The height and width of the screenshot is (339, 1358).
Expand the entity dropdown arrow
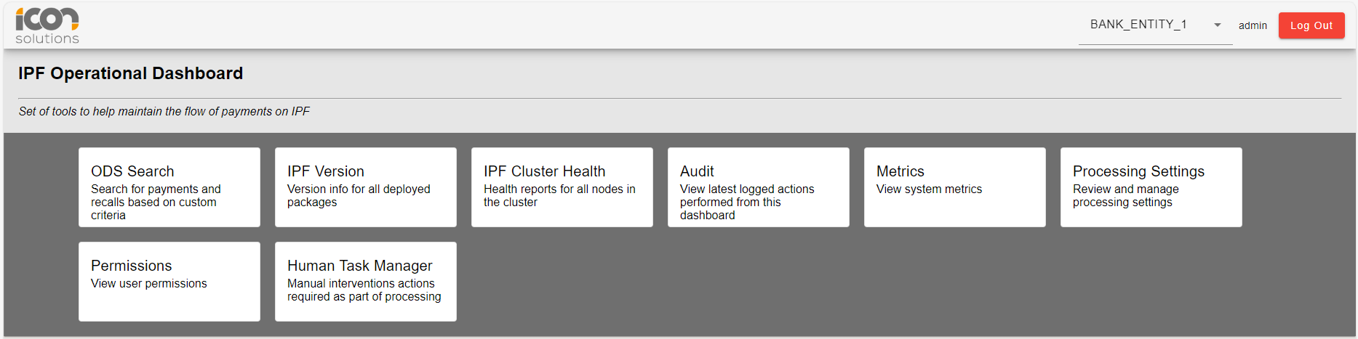(x=1218, y=25)
